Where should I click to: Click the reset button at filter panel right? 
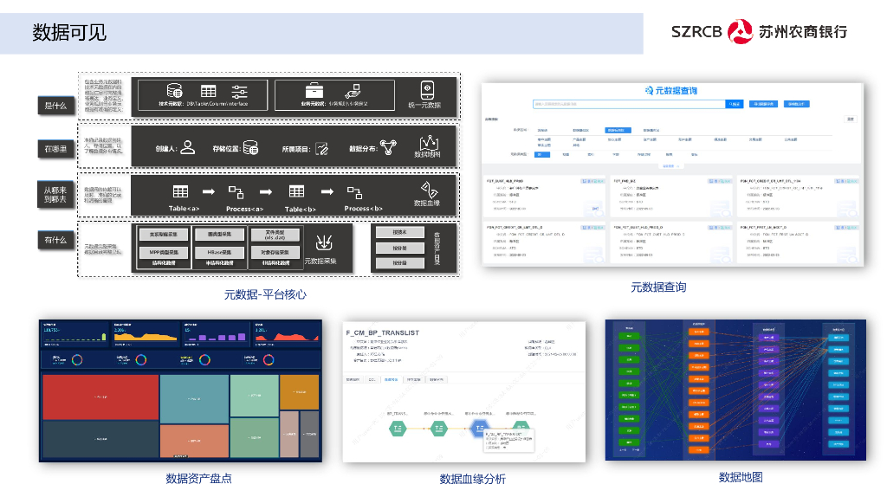point(851,119)
